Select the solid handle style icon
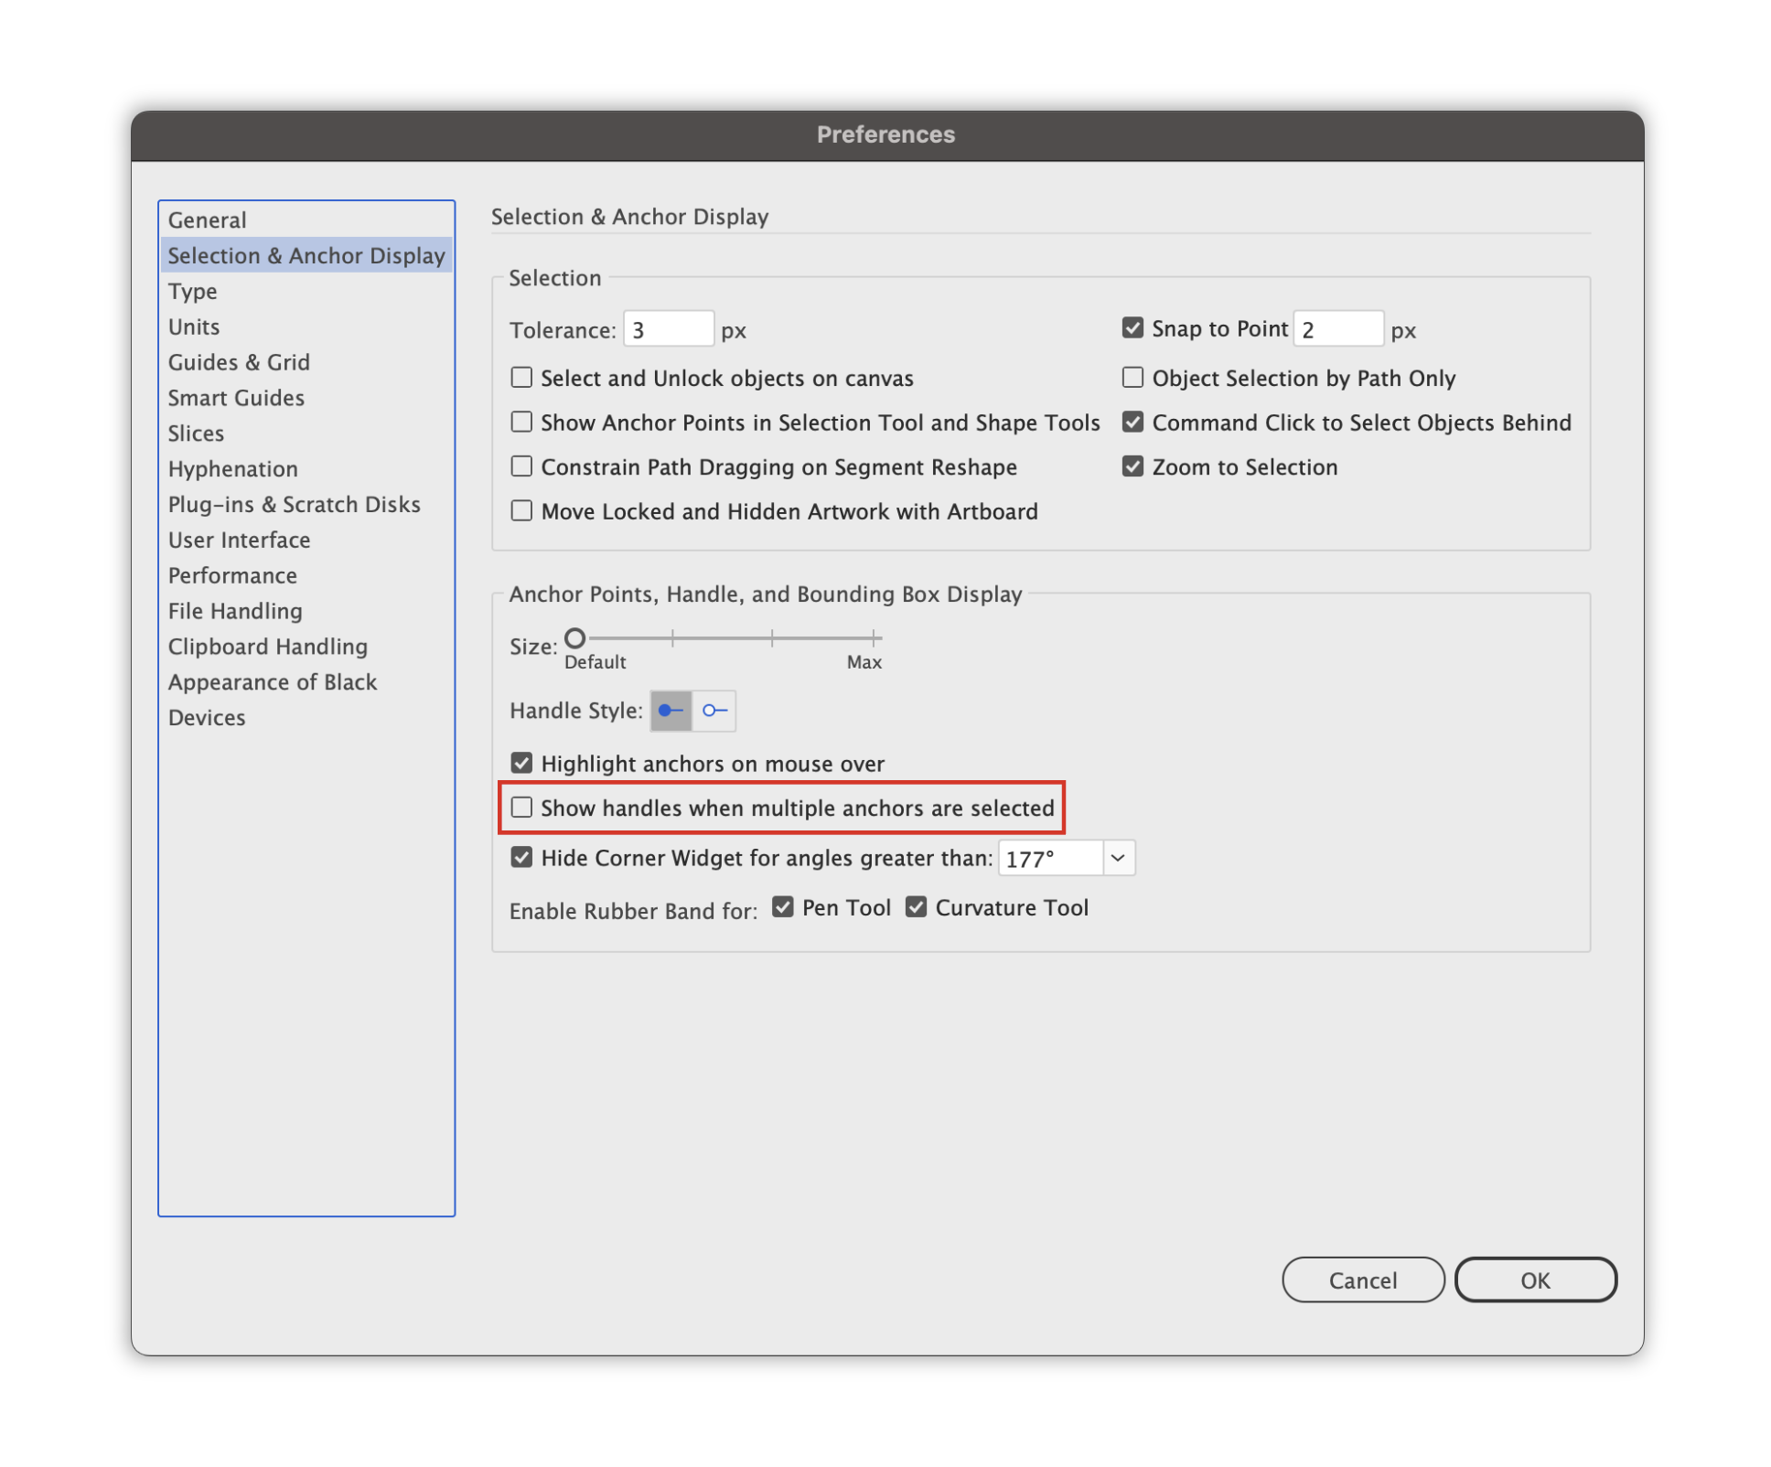The image size is (1771, 1467). pyautogui.click(x=671, y=711)
